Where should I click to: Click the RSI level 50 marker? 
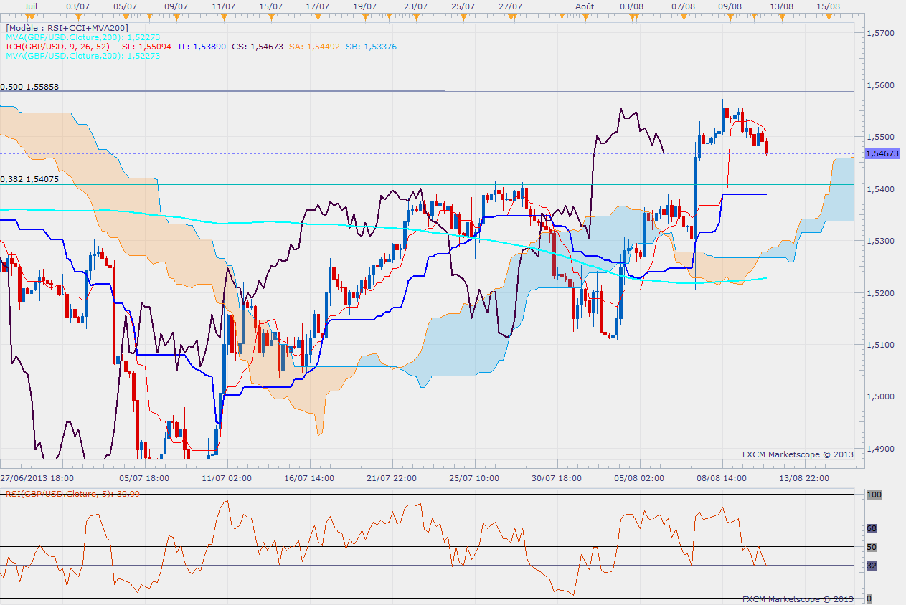point(872,547)
